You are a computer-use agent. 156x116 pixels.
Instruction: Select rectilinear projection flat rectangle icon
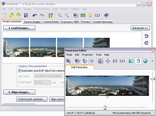coord(131,61)
